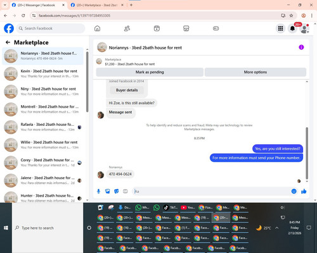Record a voice clip with microphone icon
This screenshot has width=317, height=253.
pyautogui.click(x=98, y=191)
